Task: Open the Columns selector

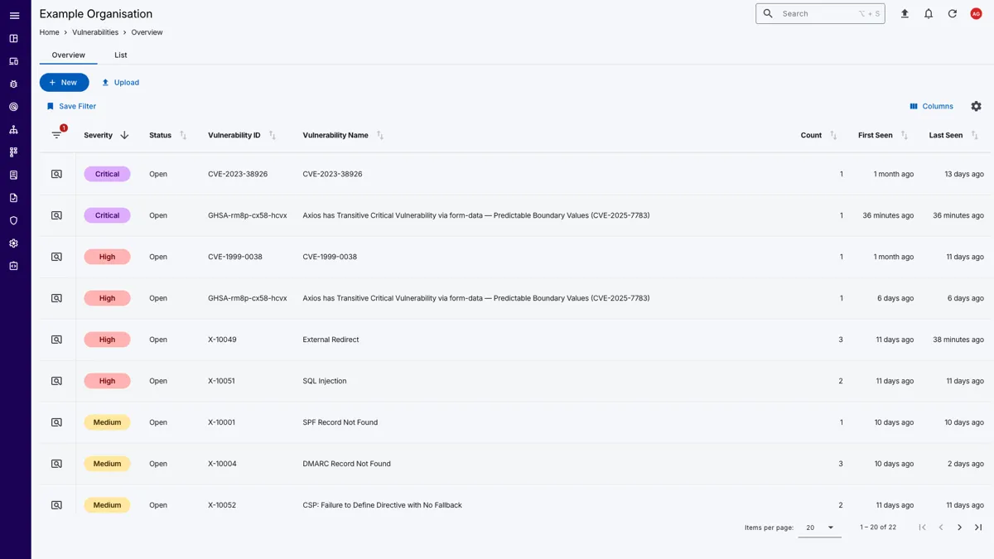Action: pos(931,106)
